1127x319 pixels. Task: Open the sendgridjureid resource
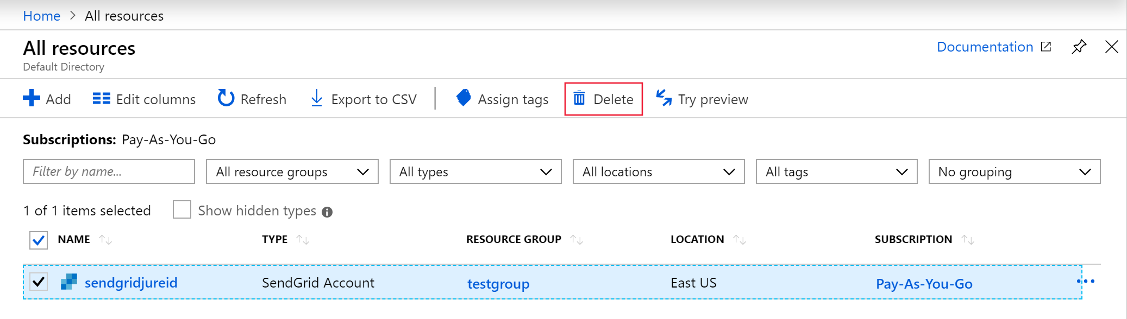point(131,283)
